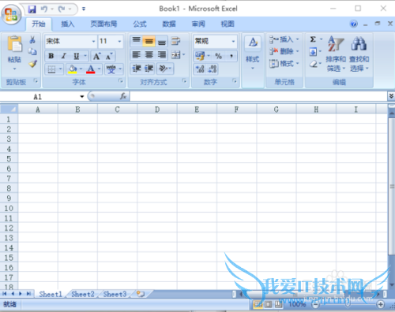Align text right

point(161,54)
